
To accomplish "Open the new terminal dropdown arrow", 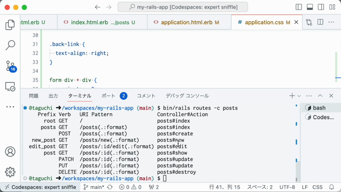I will (299, 96).
